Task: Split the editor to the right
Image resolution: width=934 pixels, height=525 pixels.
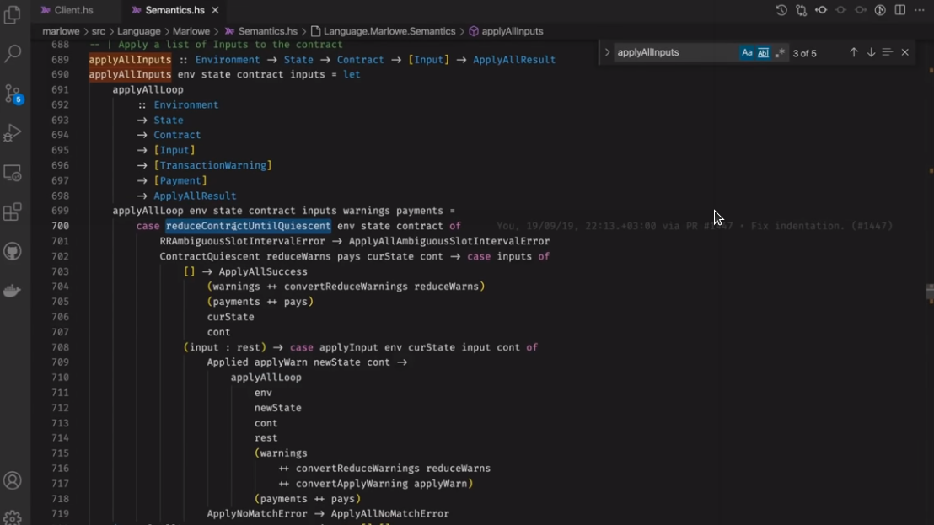Action: [900, 10]
